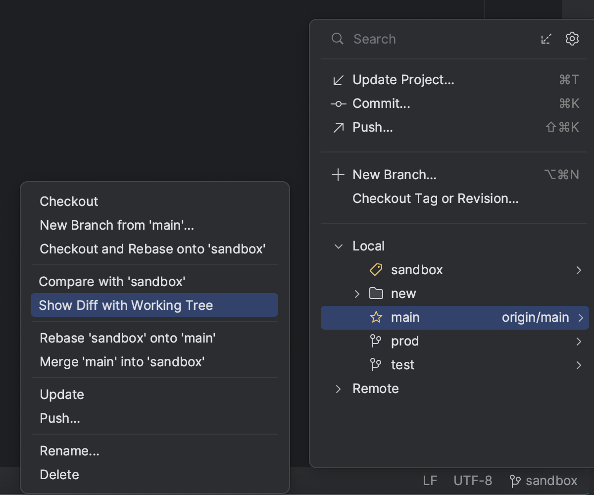
Task: Click the plus icon beside 'New Branch...'
Action: tap(338, 174)
